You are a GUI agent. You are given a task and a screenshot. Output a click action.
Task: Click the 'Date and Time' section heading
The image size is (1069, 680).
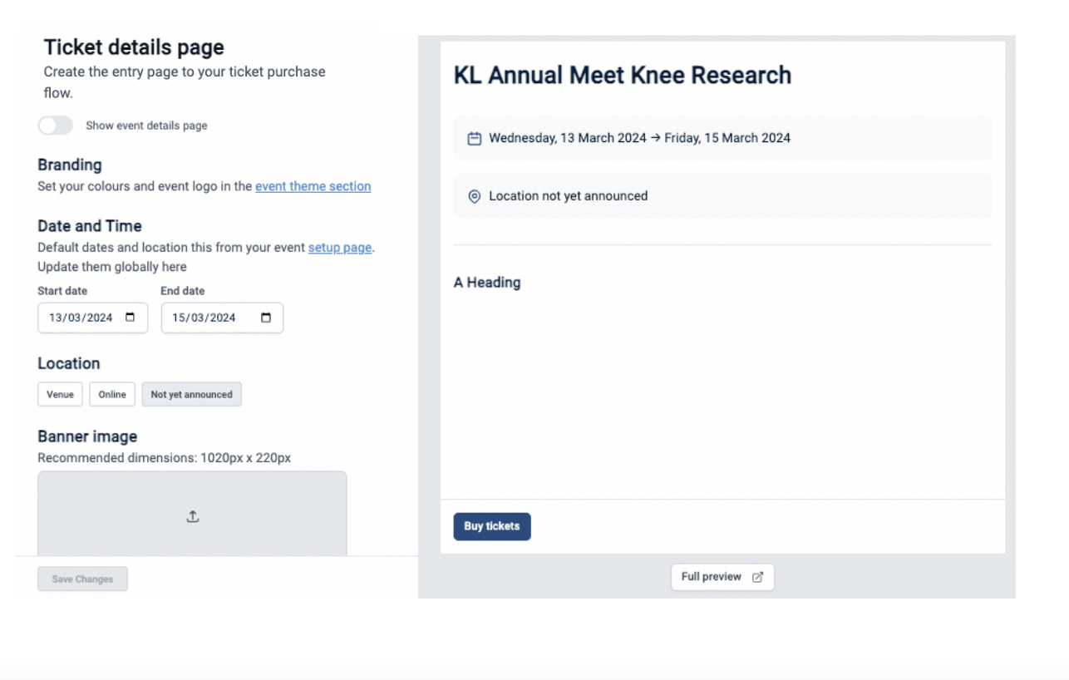90,226
